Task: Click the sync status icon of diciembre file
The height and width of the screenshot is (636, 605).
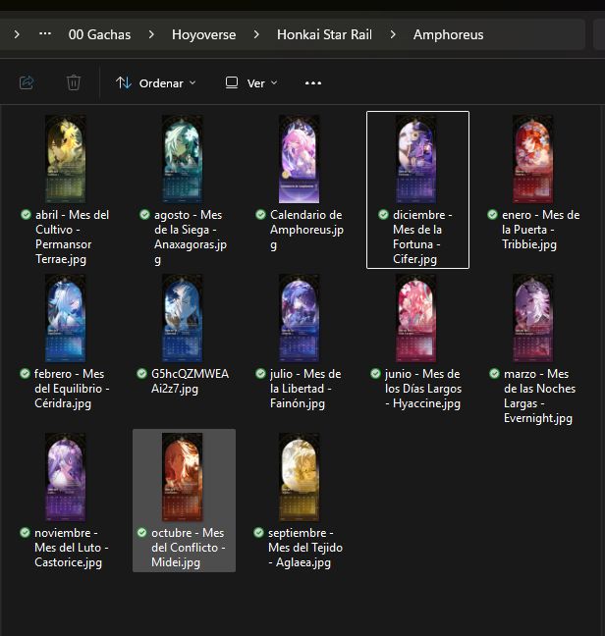Action: 383,214
